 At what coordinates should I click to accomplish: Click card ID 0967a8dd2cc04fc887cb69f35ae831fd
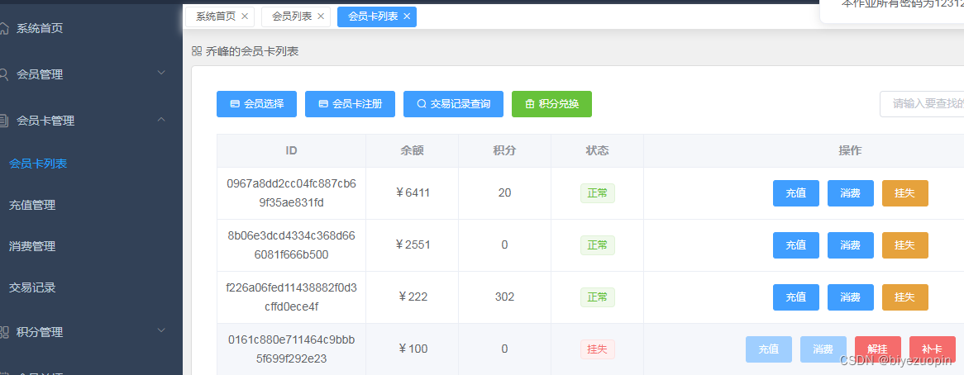click(x=291, y=193)
